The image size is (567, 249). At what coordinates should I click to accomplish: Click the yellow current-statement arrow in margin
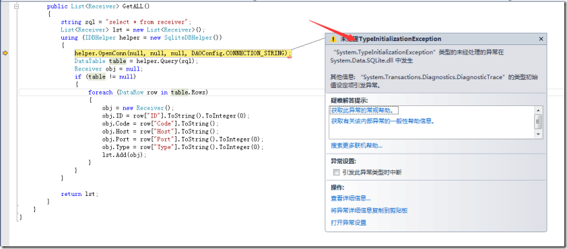point(5,53)
